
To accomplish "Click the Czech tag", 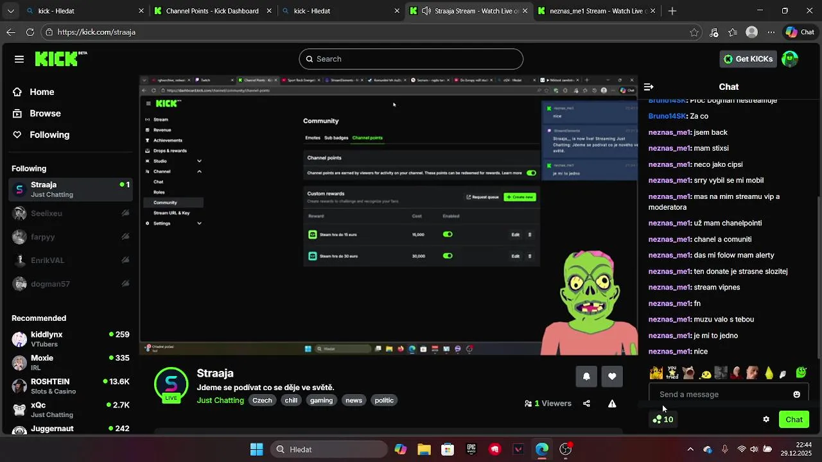I will point(262,400).
